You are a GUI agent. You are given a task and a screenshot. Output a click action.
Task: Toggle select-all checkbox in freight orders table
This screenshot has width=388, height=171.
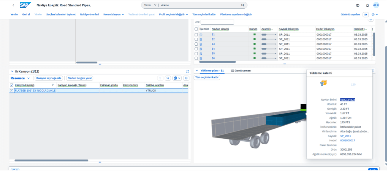click(x=196, y=29)
